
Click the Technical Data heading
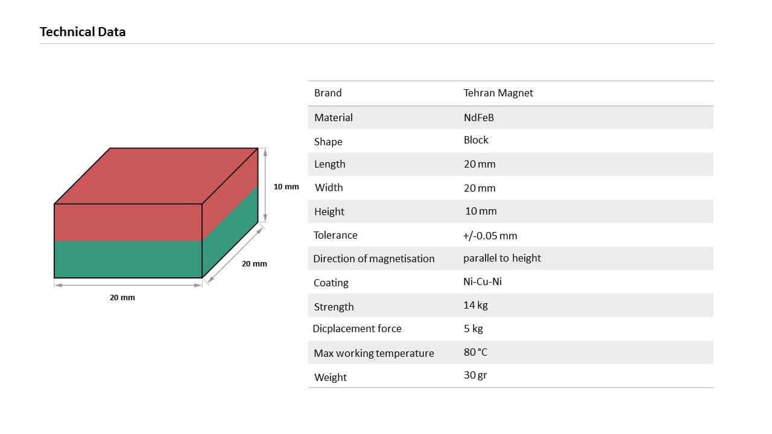83,32
